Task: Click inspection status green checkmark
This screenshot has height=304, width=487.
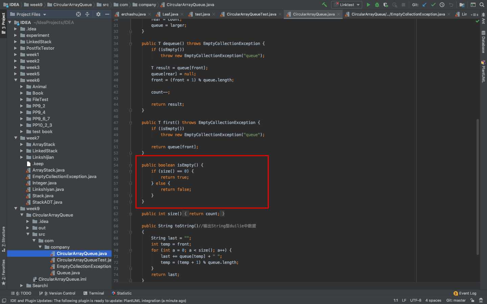Action: (x=477, y=21)
